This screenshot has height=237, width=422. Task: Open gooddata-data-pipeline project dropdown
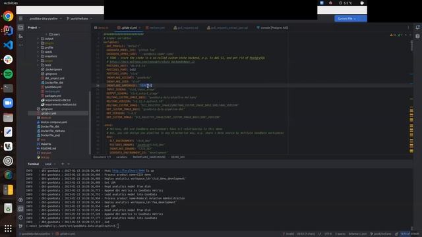pyautogui.click(x=45, y=18)
